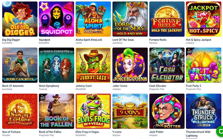This screenshot has height=139, width=223.
Task: Click the Drops & Wins badge on Fruit Party 2
Action: (x=190, y=52)
